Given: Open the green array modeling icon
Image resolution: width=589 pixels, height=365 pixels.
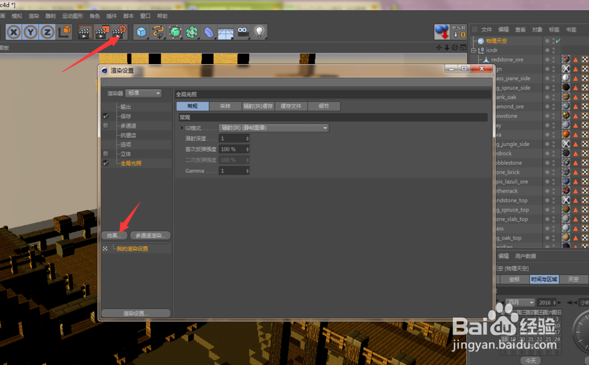Looking at the screenshot, I should click(192, 32).
